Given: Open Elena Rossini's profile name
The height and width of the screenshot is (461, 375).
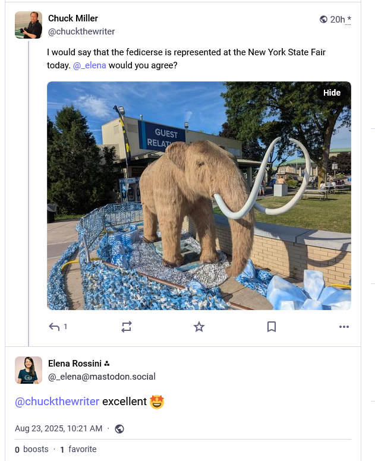Looking at the screenshot, I should pos(75,364).
